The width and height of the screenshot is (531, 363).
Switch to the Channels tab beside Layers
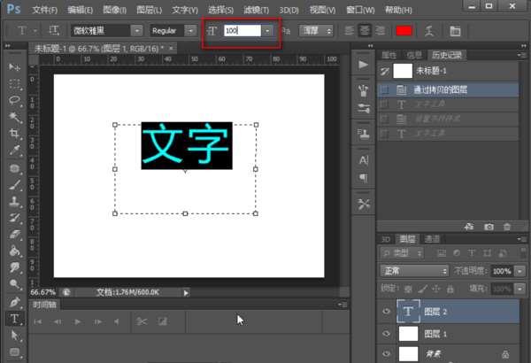pyautogui.click(x=432, y=239)
